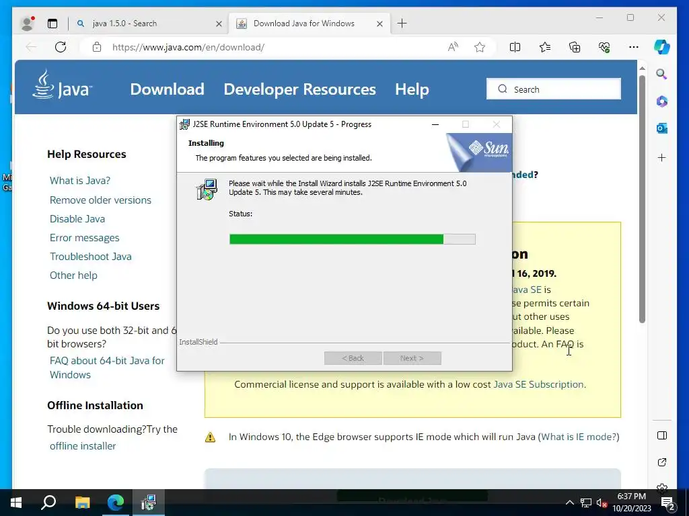Open the Copilot icon in Edge
Image resolution: width=689 pixels, height=516 pixels.
[662, 47]
